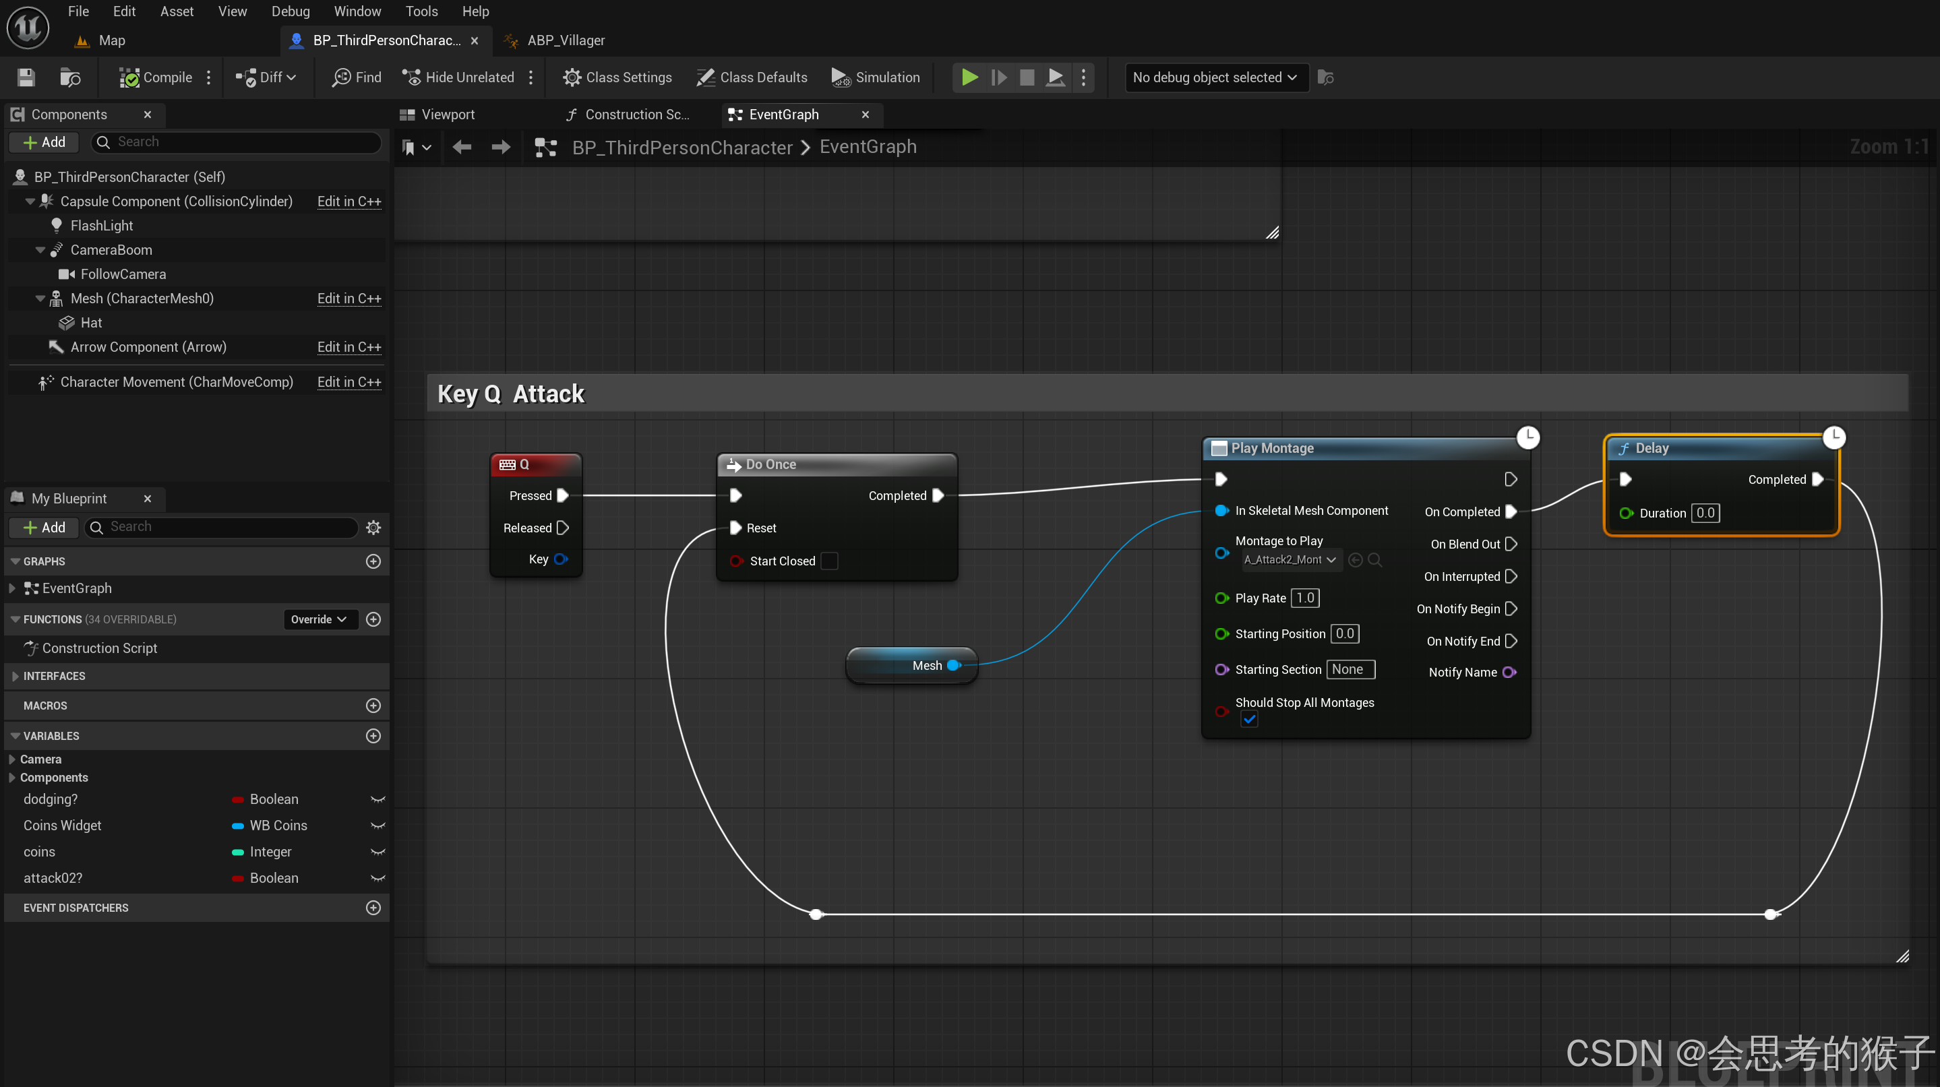Click the Save blueprint icon
This screenshot has height=1087, width=1940.
pos(26,77)
